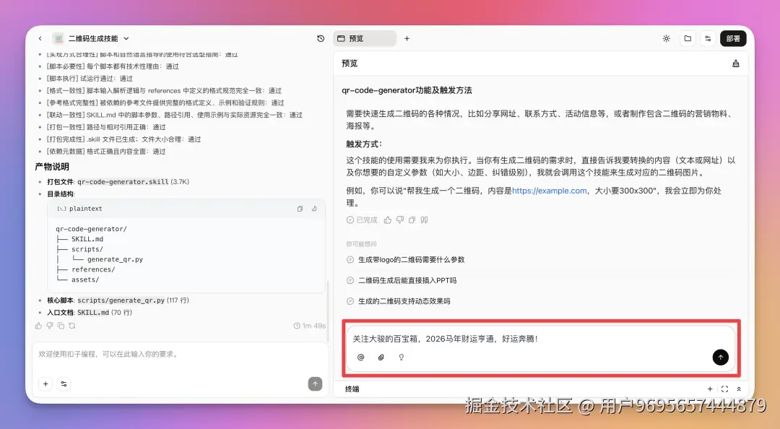Screen dimensions: 780x429
Task: Click the share icon in the preview header
Action: (736, 64)
